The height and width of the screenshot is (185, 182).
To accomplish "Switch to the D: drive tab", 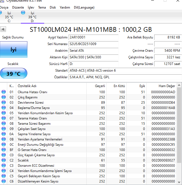I will click(32, 17).
